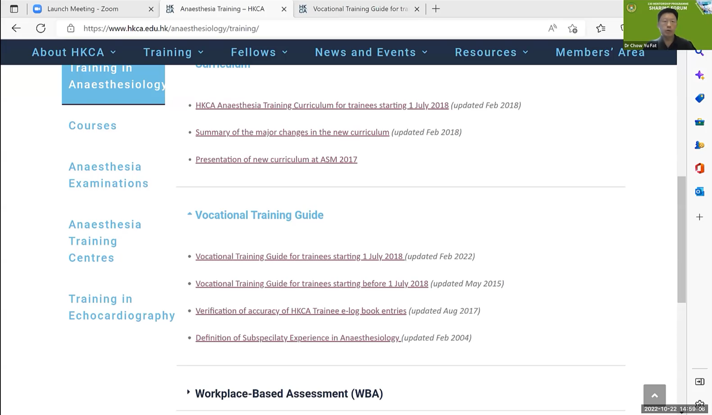This screenshot has height=415, width=712.
Task: Add this page to favorites star icon
Action: coord(573,28)
